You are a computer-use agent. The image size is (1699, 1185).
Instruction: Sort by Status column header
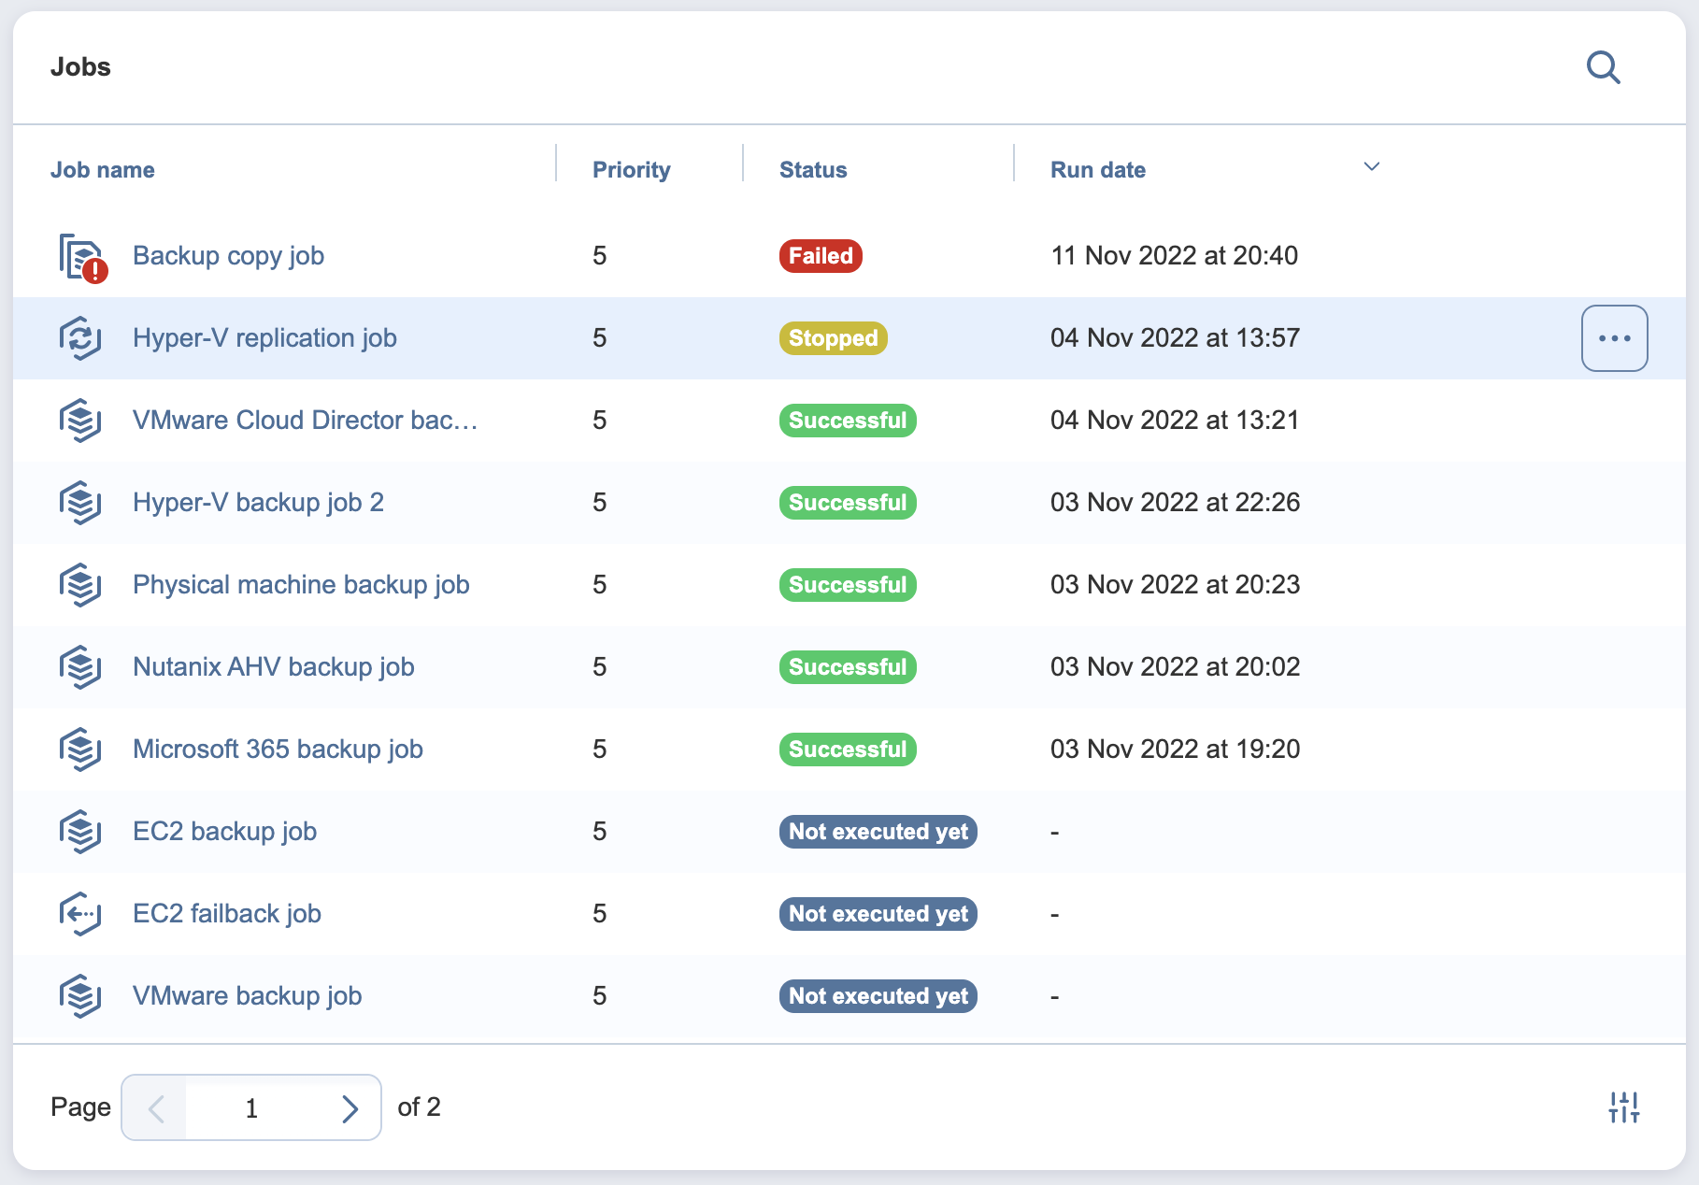[813, 170]
